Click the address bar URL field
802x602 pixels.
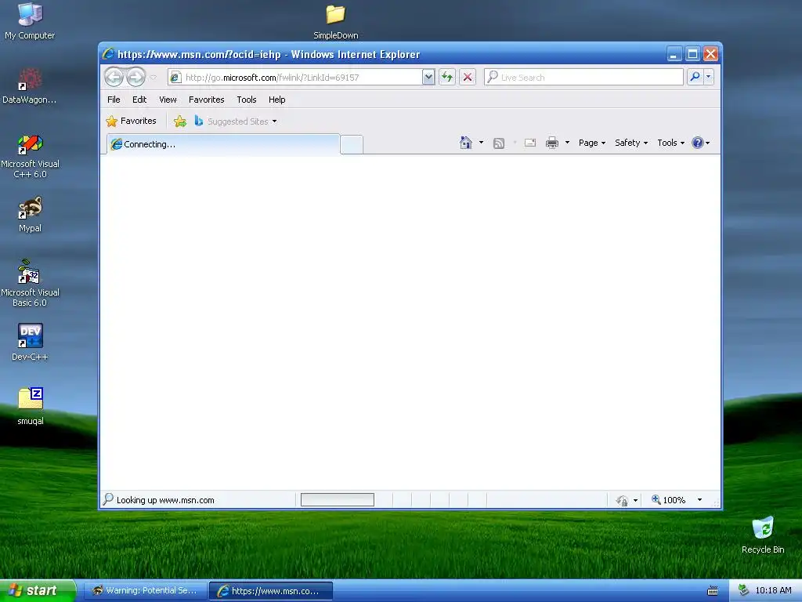[x=294, y=78]
